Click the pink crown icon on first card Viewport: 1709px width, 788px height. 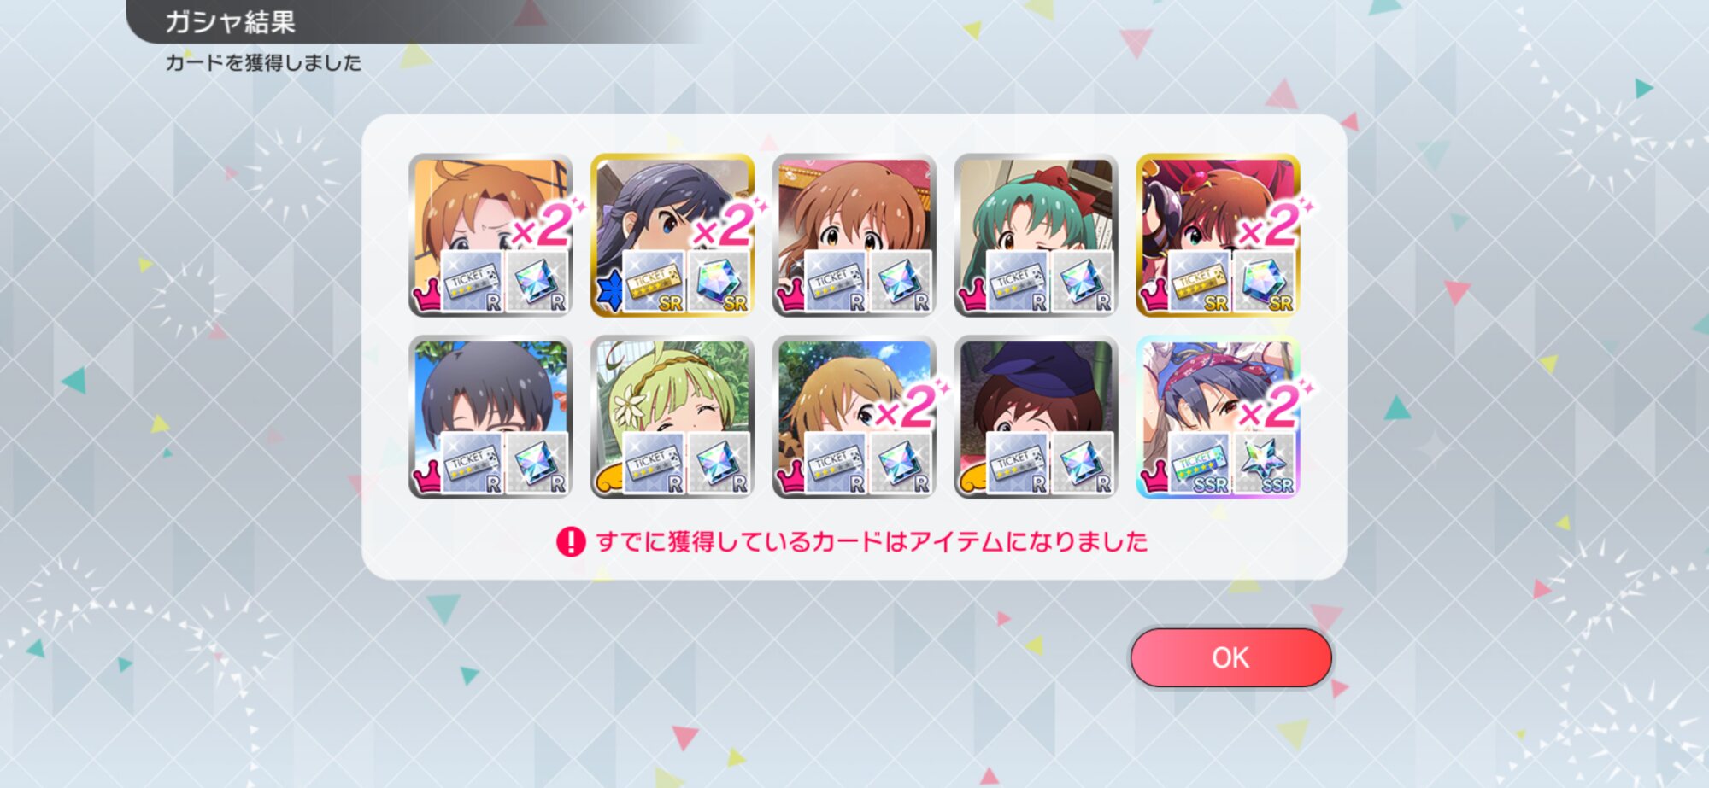427,296
